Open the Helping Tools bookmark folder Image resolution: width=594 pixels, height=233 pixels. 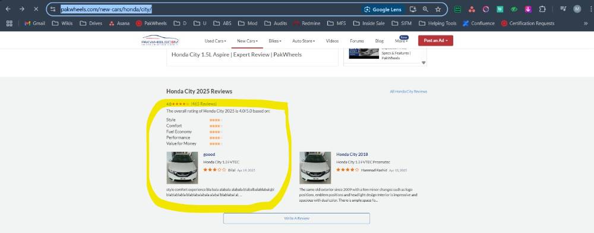click(438, 23)
